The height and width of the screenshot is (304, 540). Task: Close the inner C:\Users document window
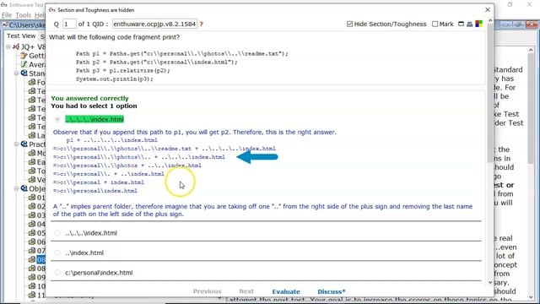[x=532, y=24]
